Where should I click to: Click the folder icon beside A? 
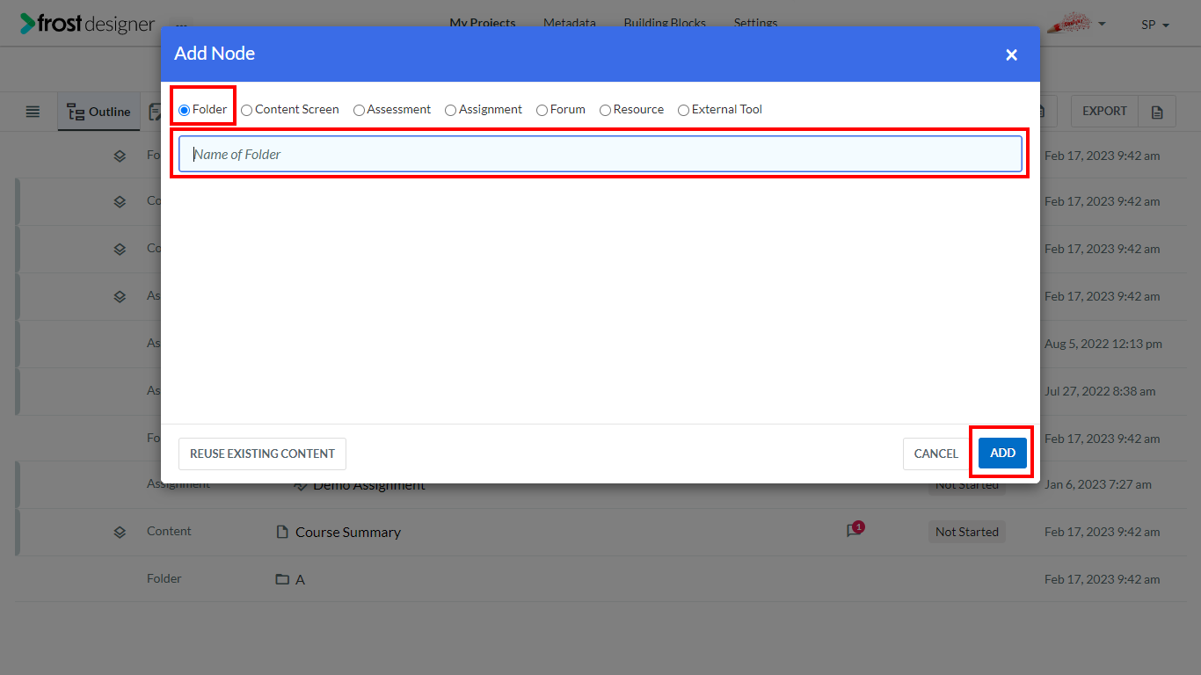[282, 579]
